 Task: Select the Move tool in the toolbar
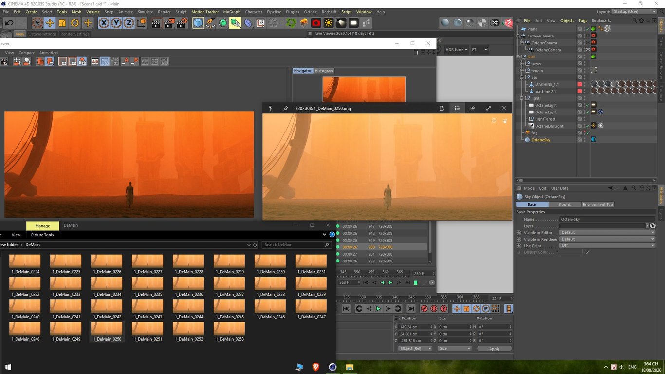(x=50, y=22)
